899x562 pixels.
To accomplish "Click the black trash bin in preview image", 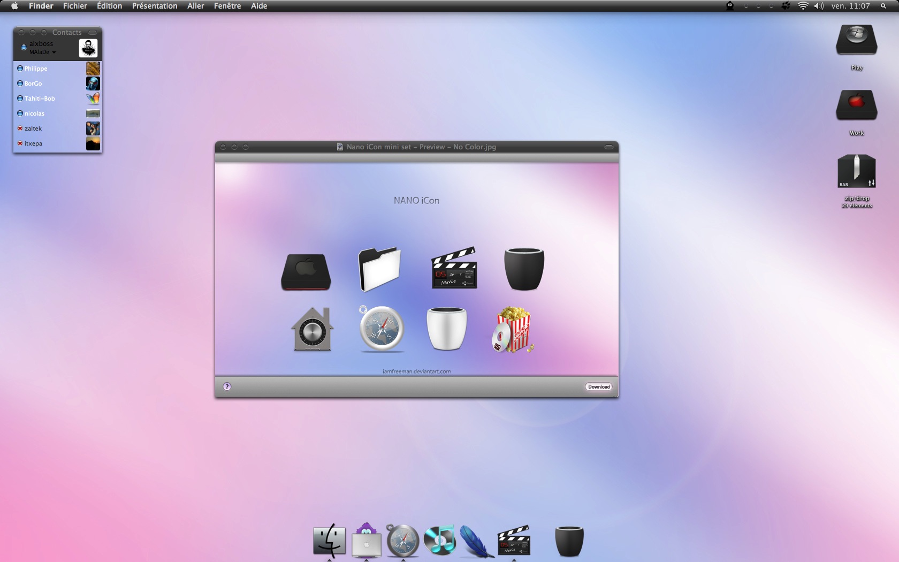I will tap(524, 269).
